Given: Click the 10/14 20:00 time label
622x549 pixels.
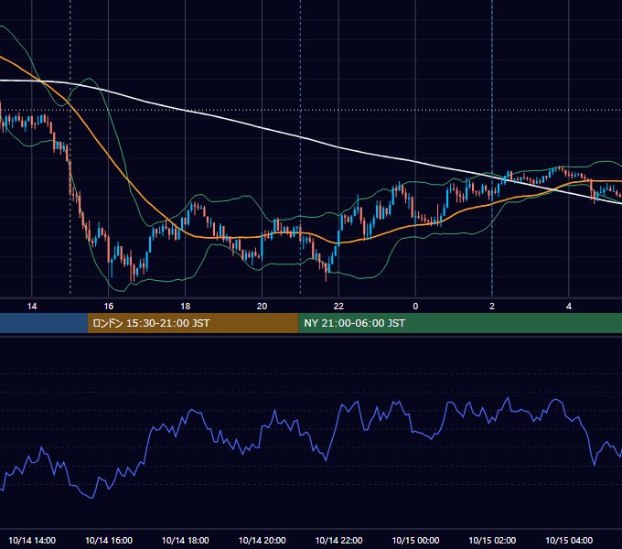Looking at the screenshot, I should [262, 540].
